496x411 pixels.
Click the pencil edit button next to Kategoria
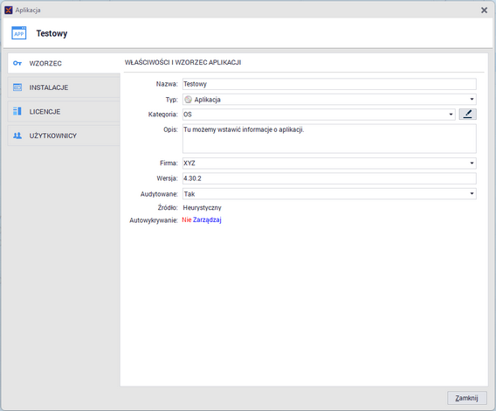point(467,115)
